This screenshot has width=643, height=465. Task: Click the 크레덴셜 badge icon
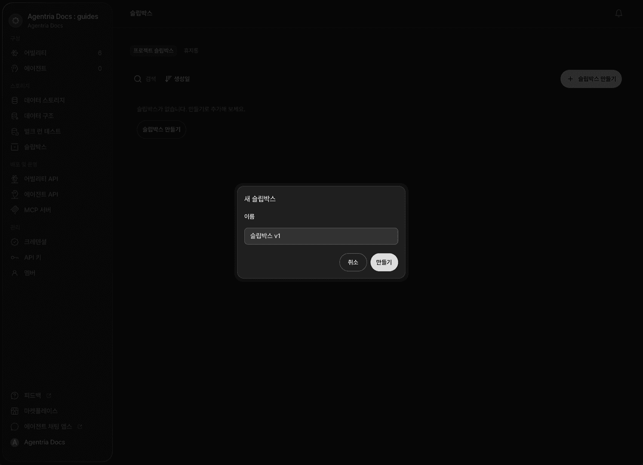coord(15,242)
